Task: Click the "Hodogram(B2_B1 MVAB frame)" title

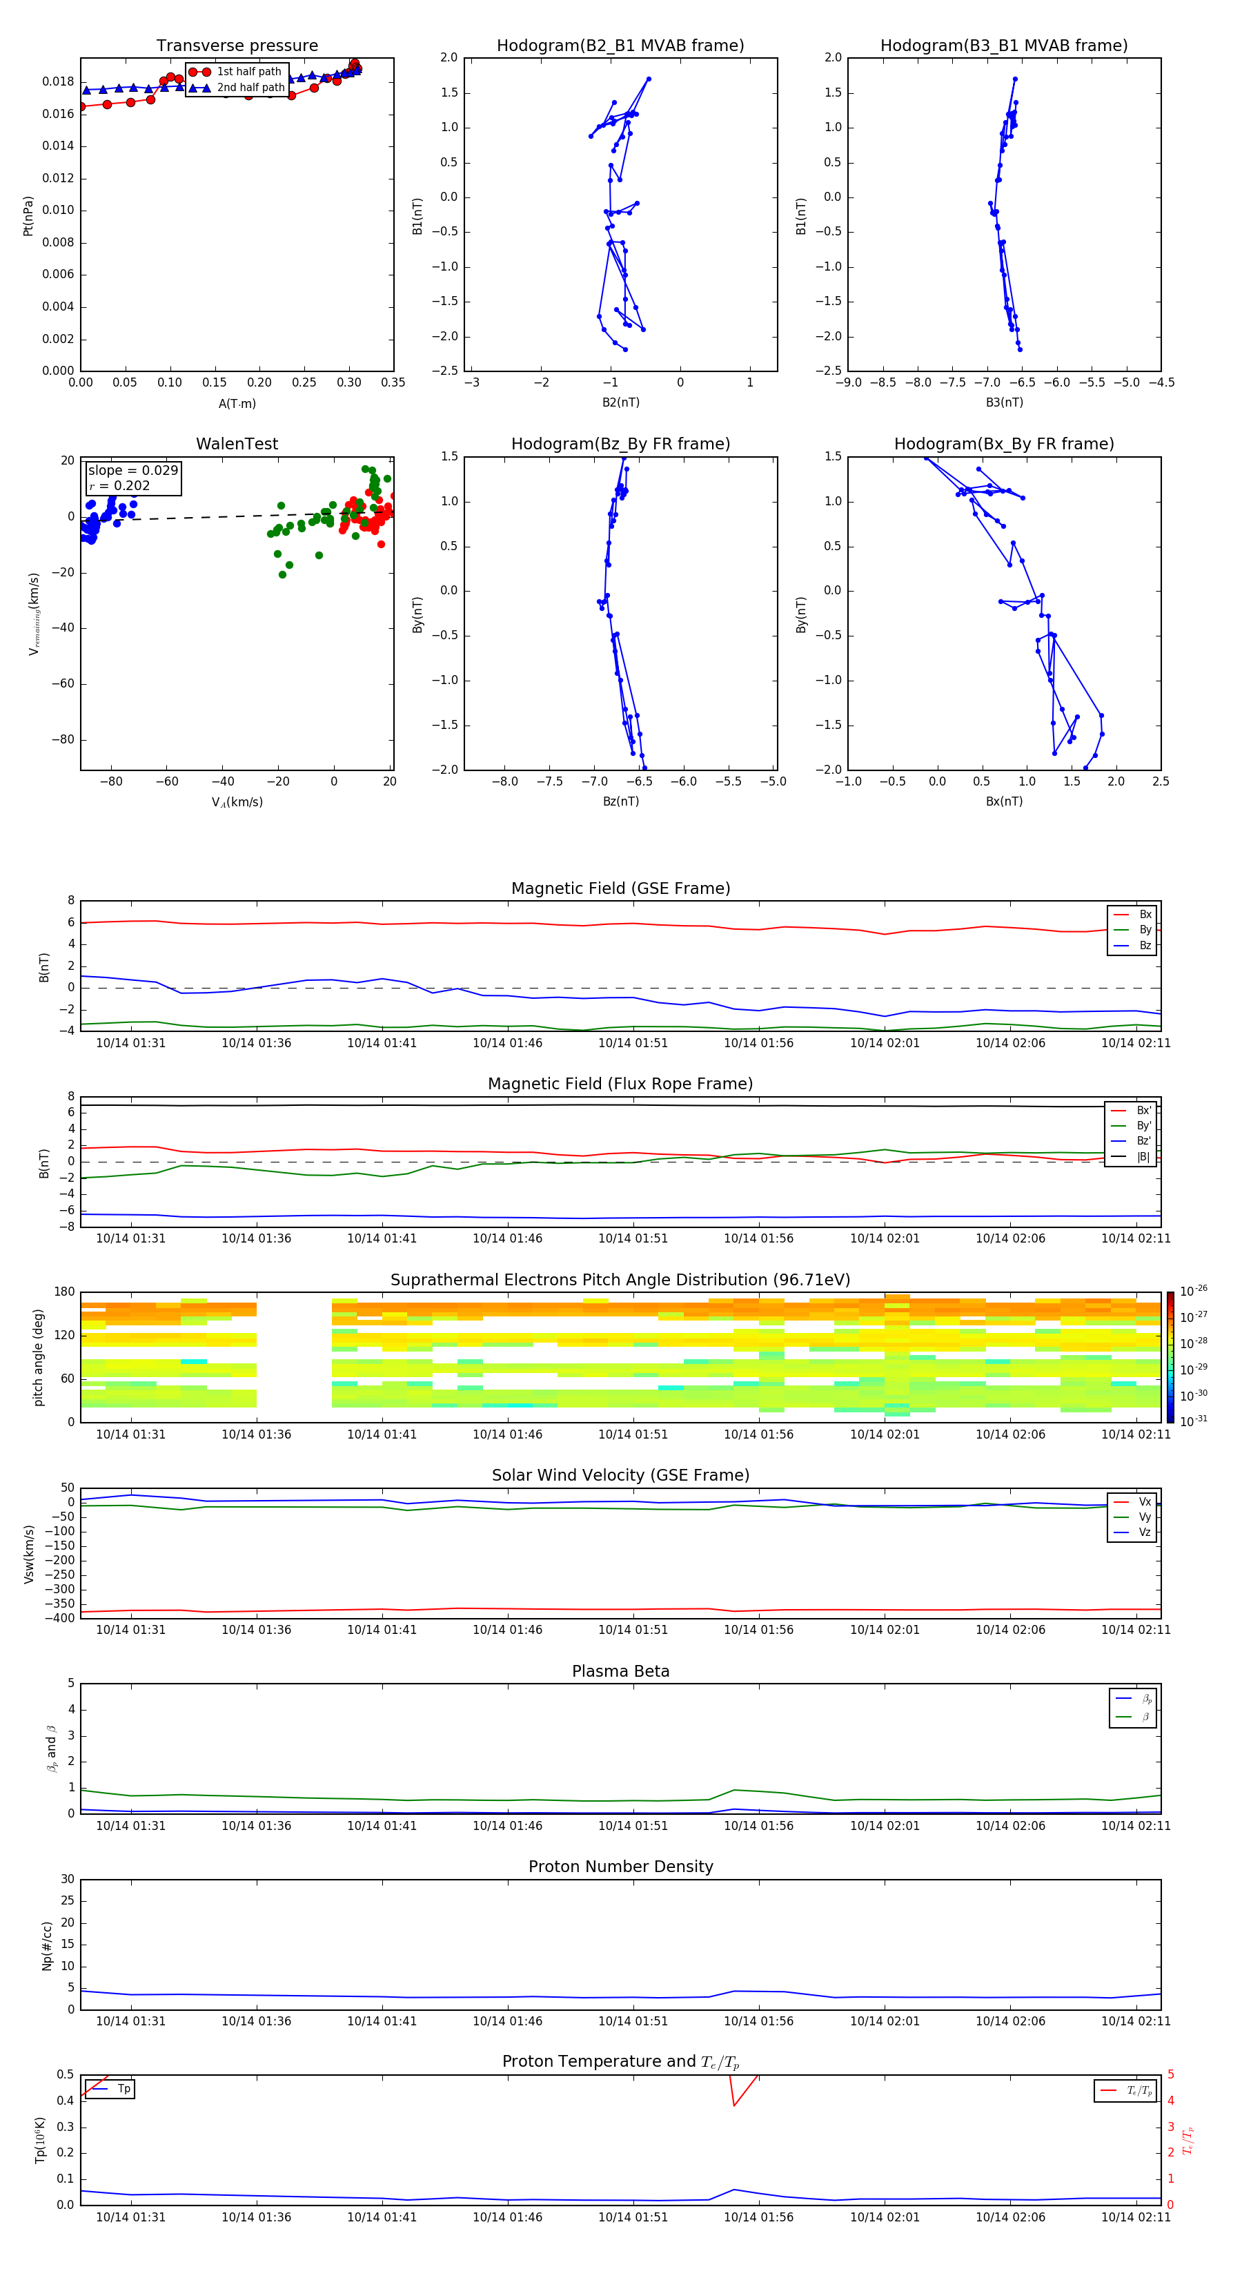Action: [x=620, y=46]
